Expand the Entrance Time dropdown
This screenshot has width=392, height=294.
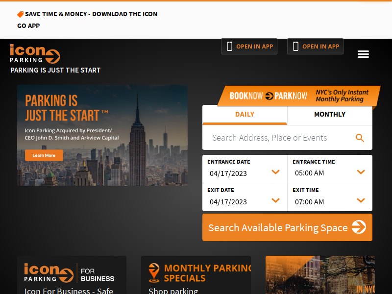click(x=361, y=172)
